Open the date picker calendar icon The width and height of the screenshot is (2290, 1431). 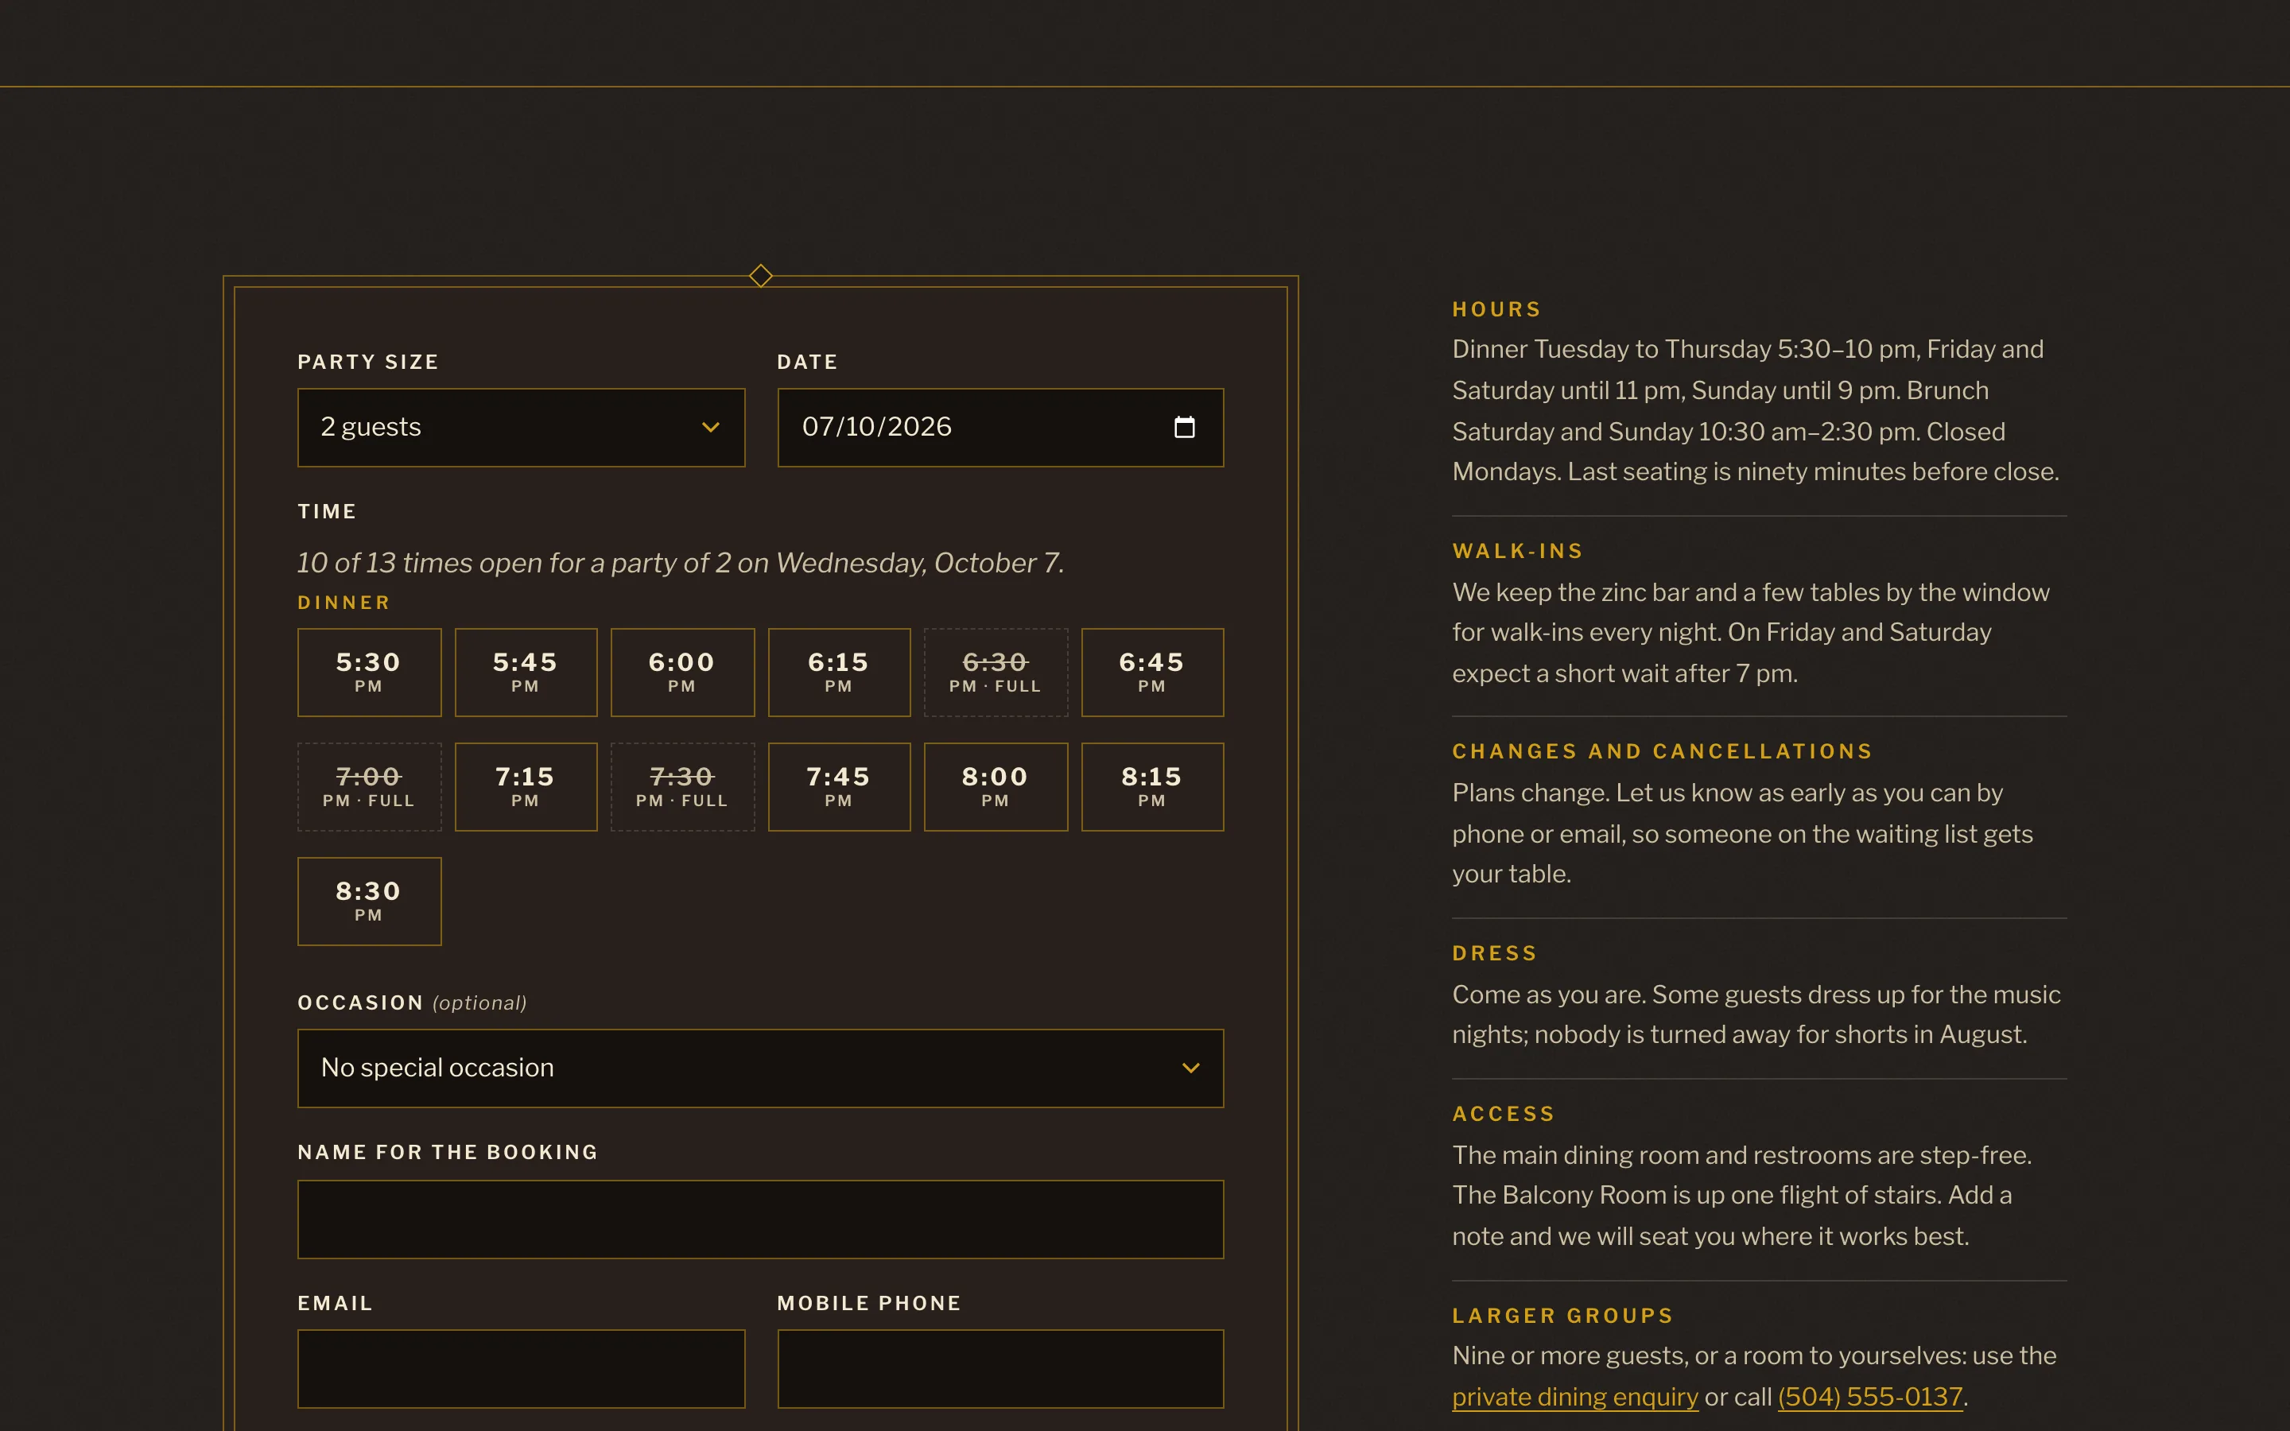[1184, 427]
